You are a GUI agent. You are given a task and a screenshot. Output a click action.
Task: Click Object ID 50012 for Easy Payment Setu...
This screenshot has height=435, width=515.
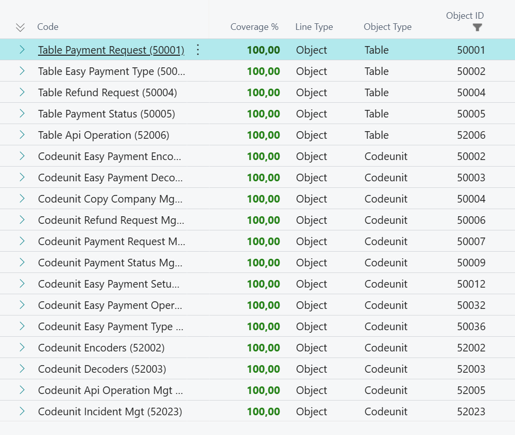click(471, 284)
